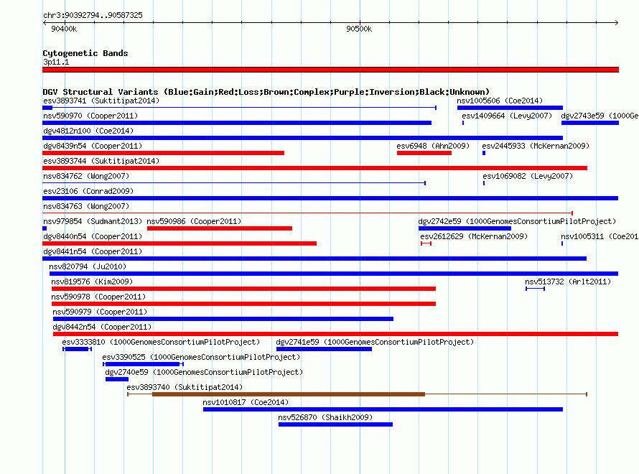The image size is (639, 474).
Task: Click the dgv2743e59 variant label
Action: tap(600, 116)
